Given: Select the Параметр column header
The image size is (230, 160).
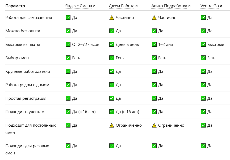Looking at the screenshot, I should coord(15,6).
